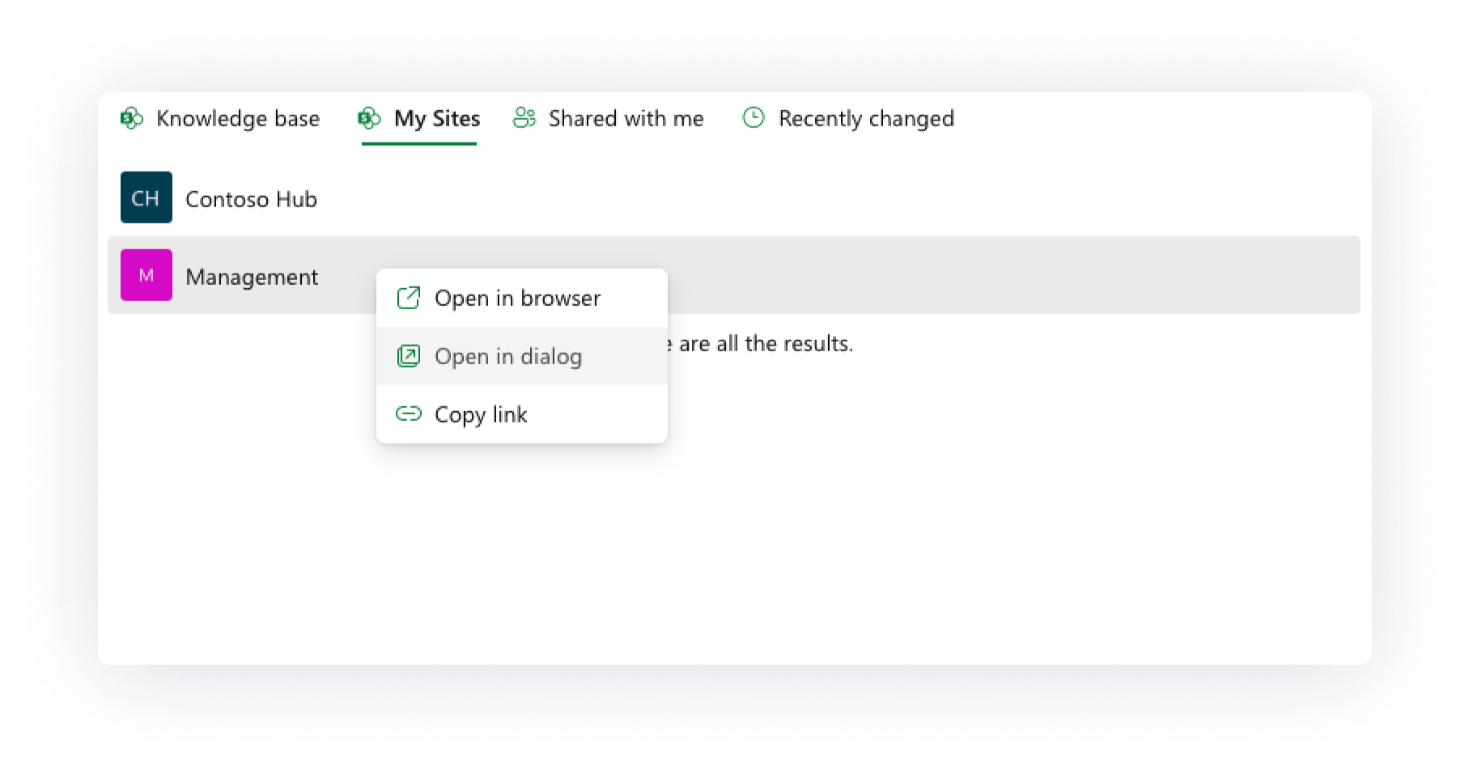
Task: Choose Open in browser text in context menu
Action: tap(518, 299)
